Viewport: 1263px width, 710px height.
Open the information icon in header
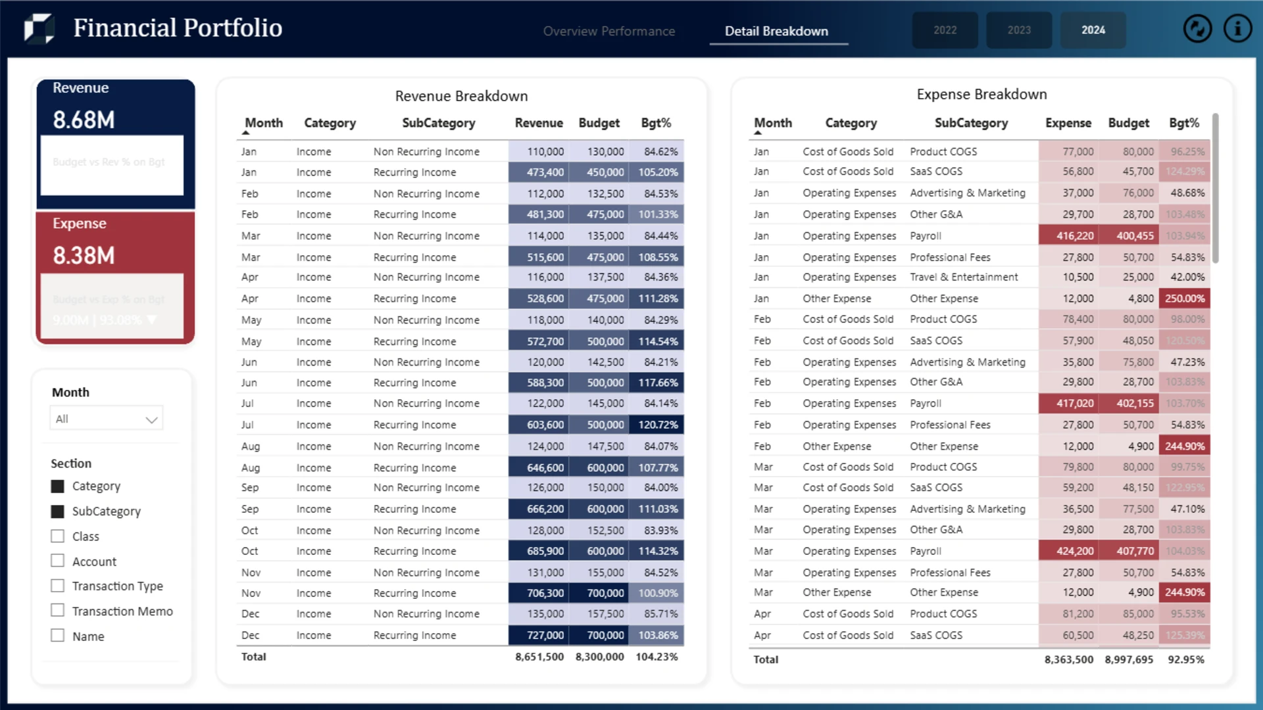[1237, 29]
